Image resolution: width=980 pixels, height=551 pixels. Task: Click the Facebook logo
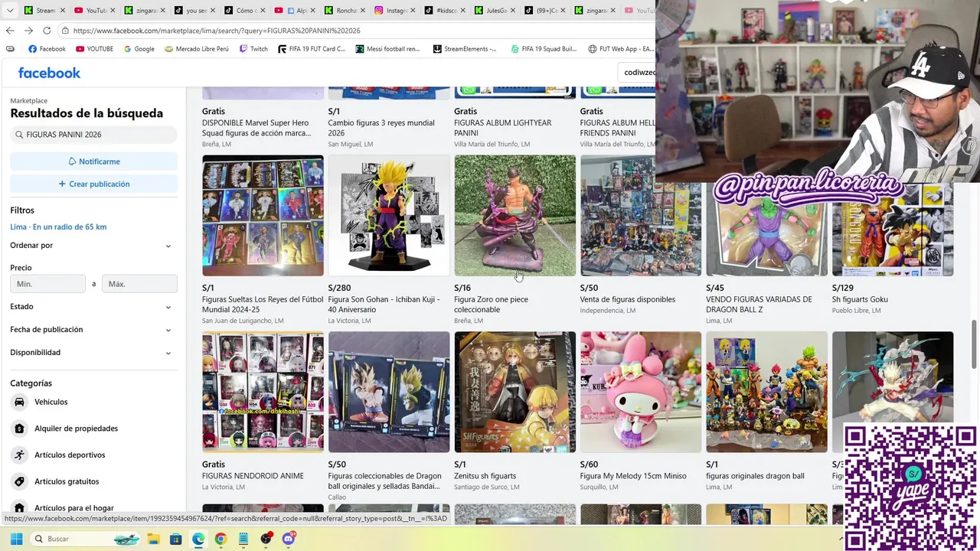[x=49, y=73]
